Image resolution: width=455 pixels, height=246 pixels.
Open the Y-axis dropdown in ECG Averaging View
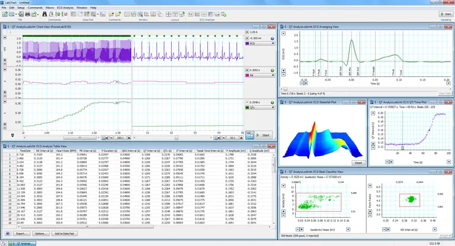284,34
